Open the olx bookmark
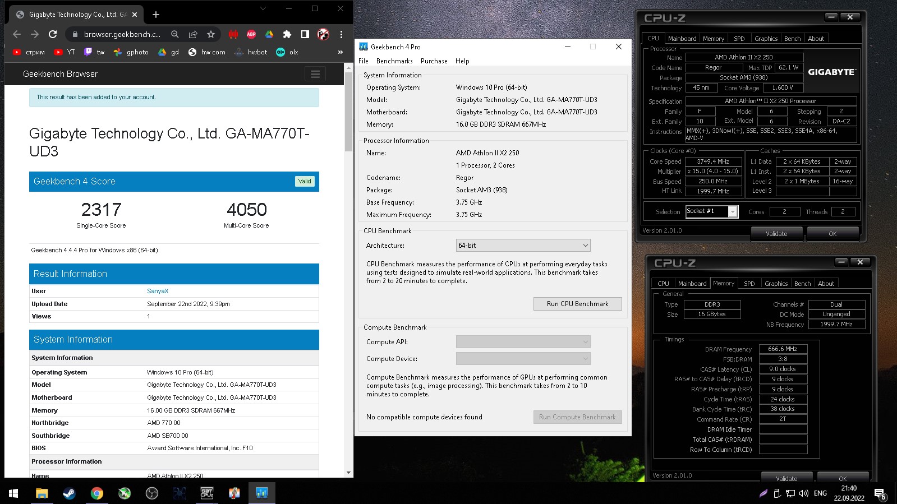Screen dimensions: 897x504 pos(287,52)
